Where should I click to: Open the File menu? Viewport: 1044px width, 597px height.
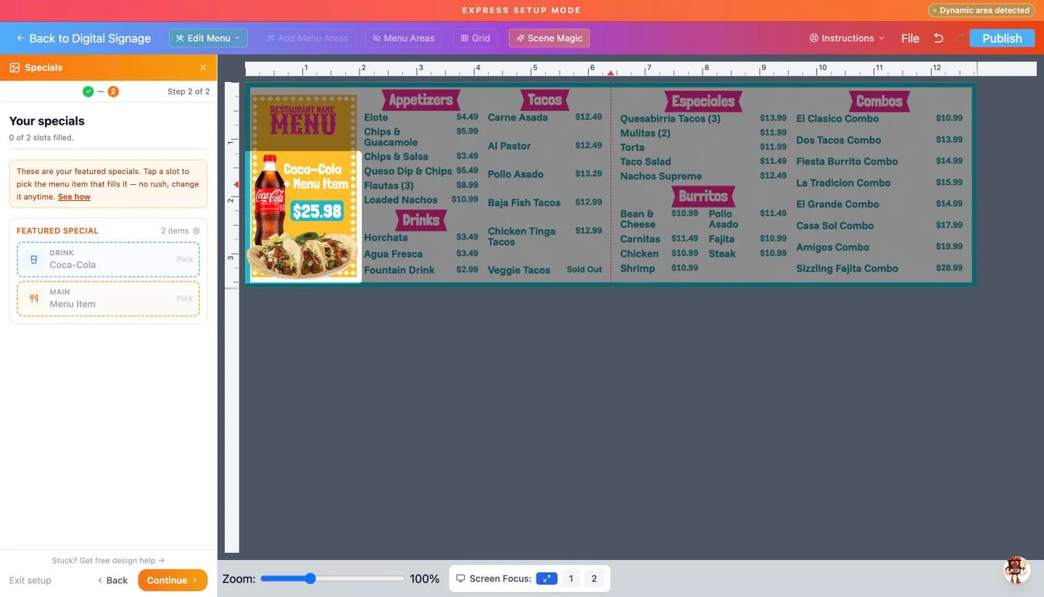coord(910,38)
